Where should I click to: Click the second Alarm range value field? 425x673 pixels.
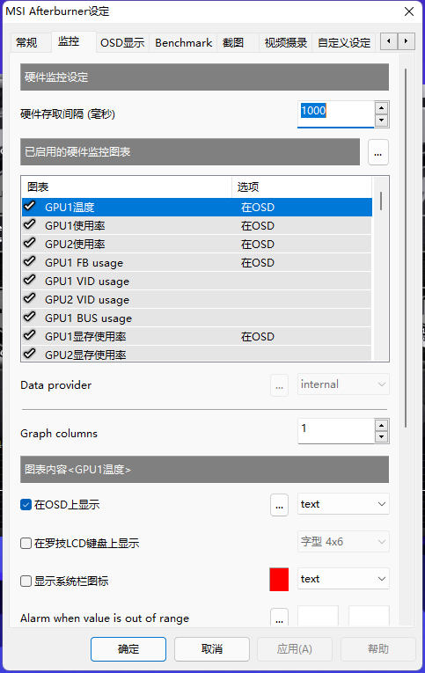pos(369,617)
